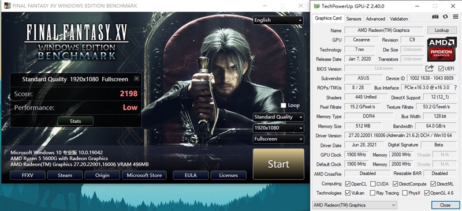Click the Score value 2198
Image resolution: width=462 pixels, height=211 pixels.
point(129,93)
